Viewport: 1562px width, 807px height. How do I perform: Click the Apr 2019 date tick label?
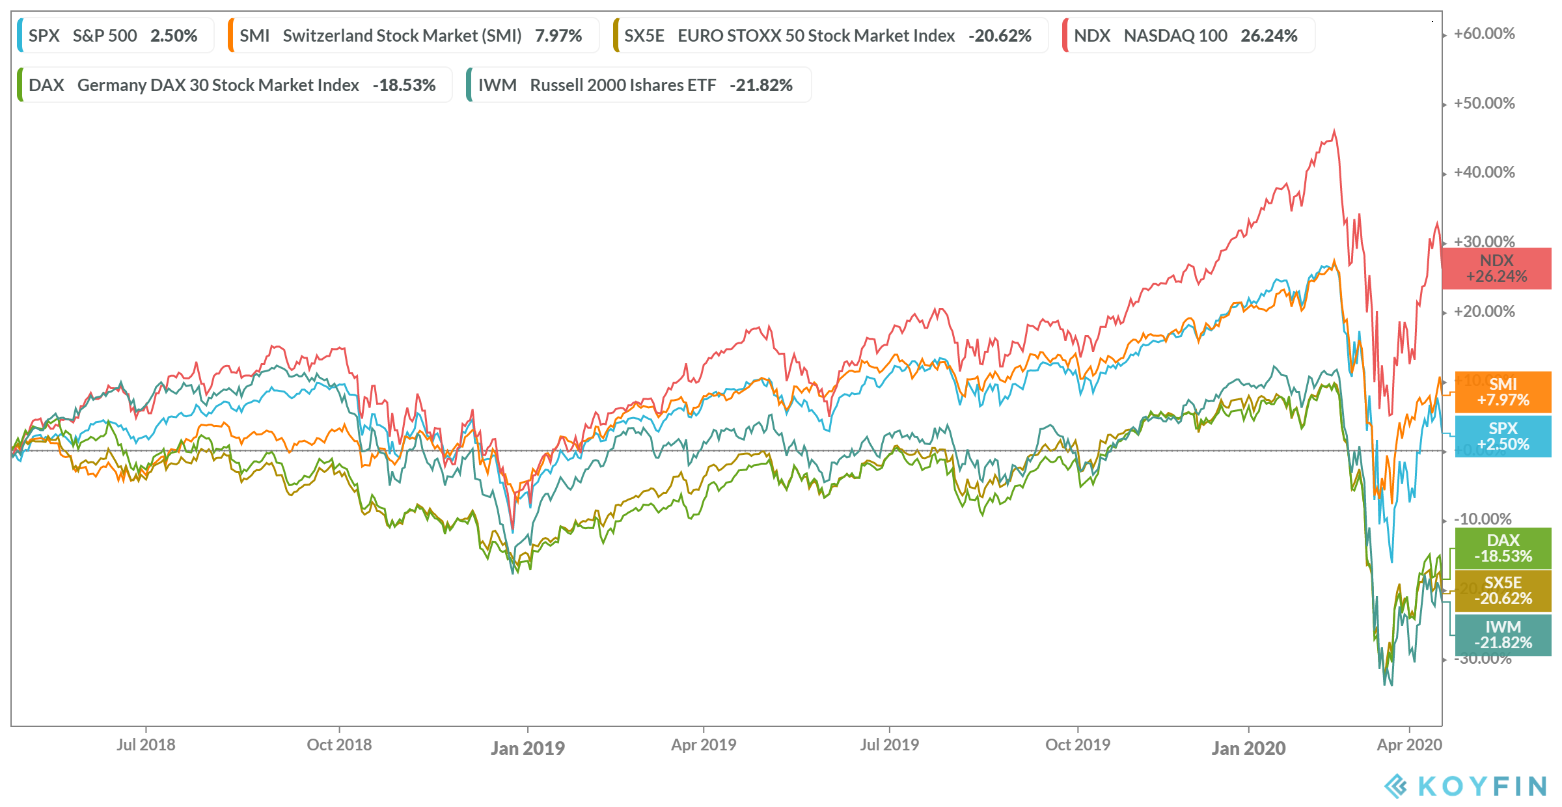click(704, 745)
